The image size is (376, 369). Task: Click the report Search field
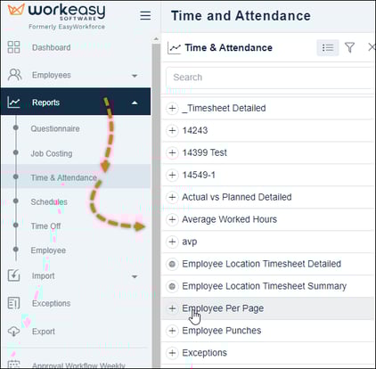point(269,78)
